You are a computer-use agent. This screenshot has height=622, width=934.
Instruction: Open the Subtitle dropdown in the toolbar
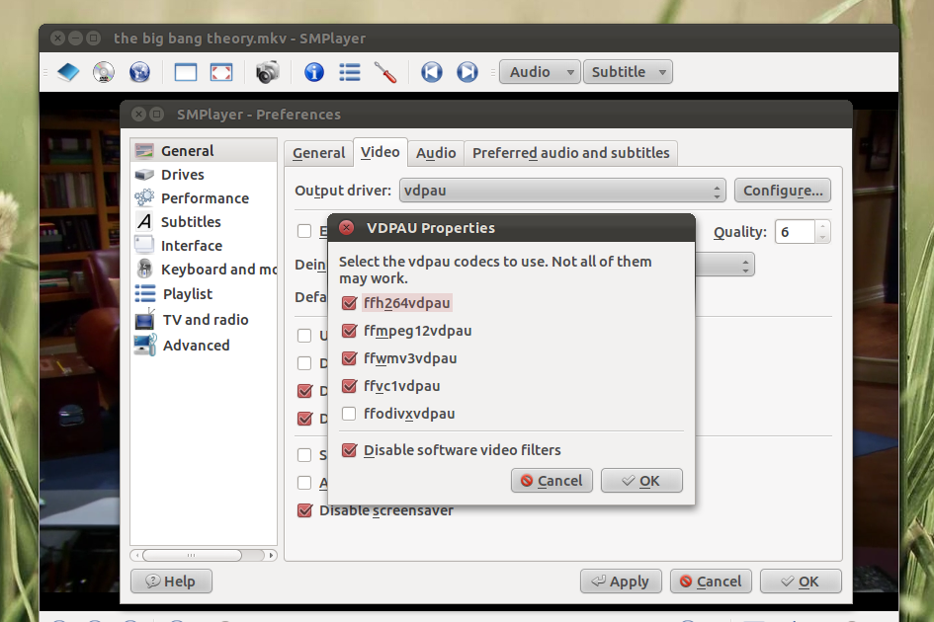coord(628,71)
